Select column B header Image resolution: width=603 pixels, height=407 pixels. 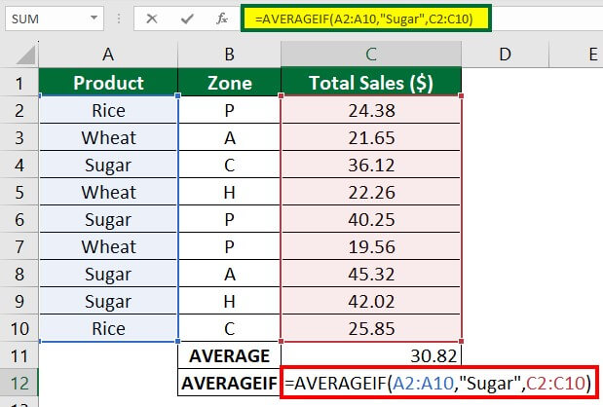230,55
